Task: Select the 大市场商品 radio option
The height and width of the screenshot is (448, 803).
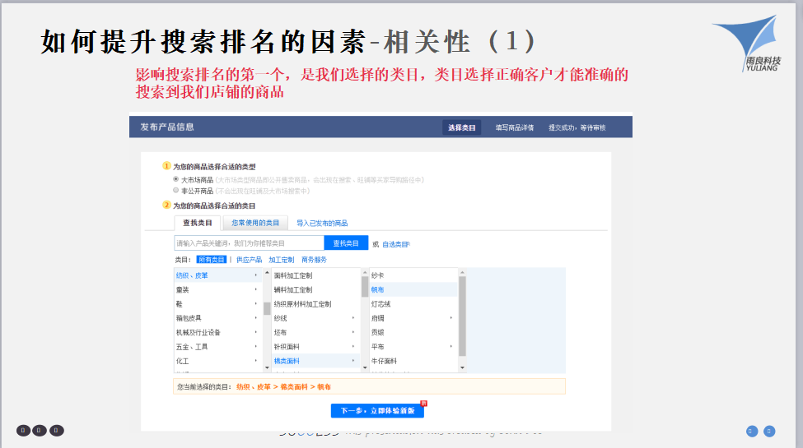Action: click(x=175, y=179)
